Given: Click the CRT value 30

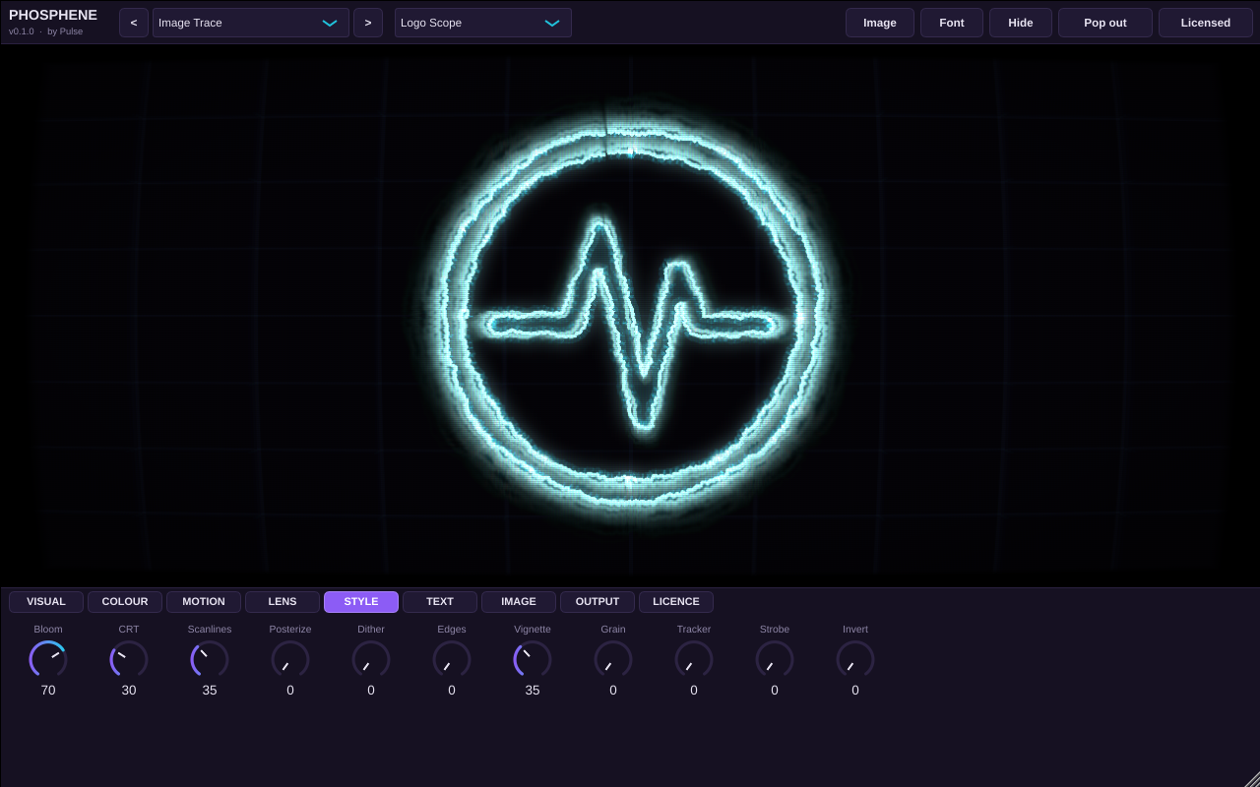Looking at the screenshot, I should pyautogui.click(x=129, y=691).
